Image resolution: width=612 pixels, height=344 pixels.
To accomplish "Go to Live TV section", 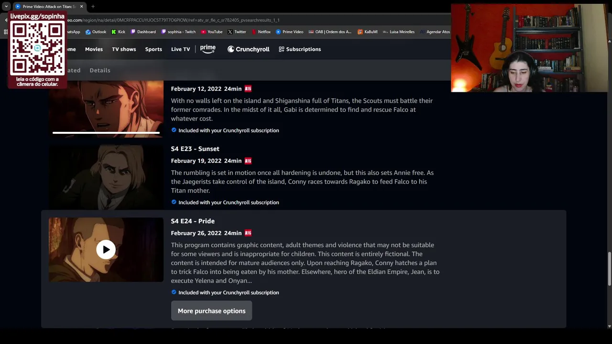I will (x=180, y=49).
